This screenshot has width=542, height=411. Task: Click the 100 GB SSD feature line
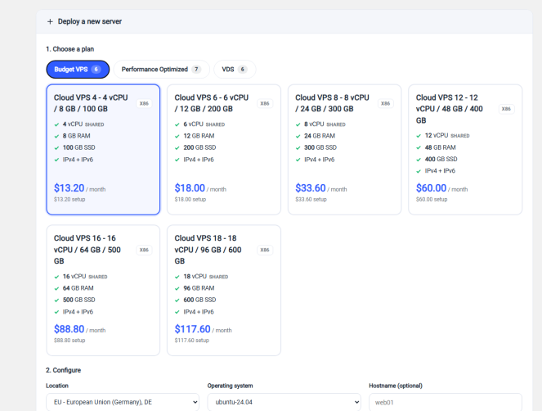(x=74, y=147)
